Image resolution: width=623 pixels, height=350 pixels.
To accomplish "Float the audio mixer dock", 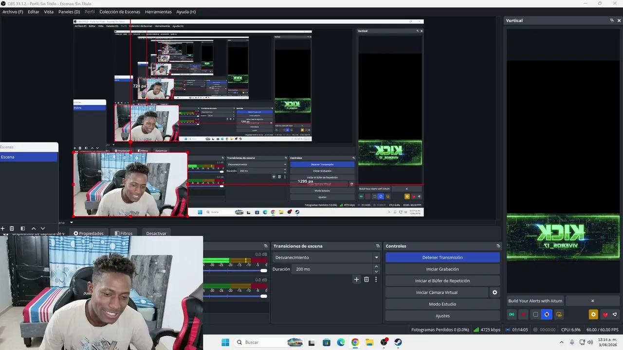I will pyautogui.click(x=266, y=246).
